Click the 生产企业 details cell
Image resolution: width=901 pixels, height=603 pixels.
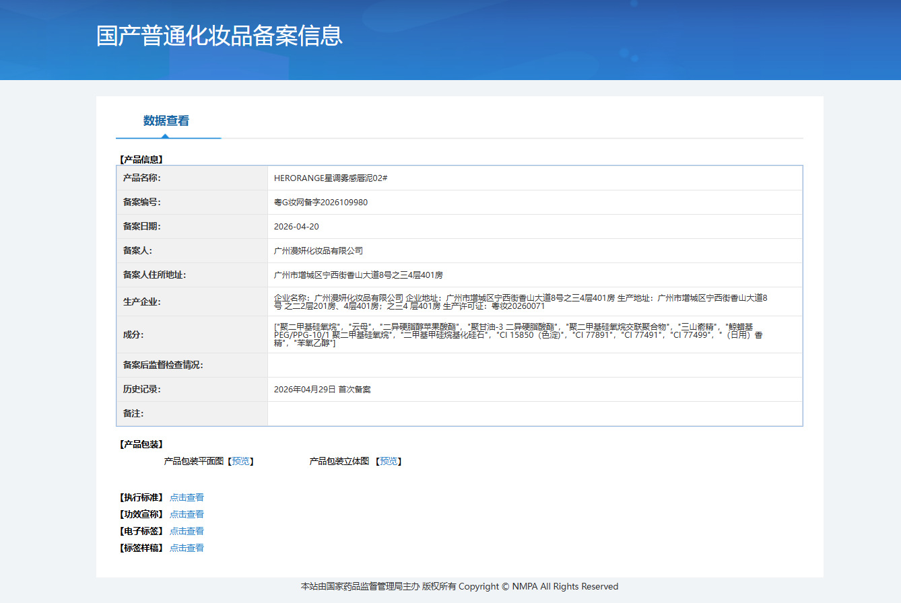[x=535, y=301]
